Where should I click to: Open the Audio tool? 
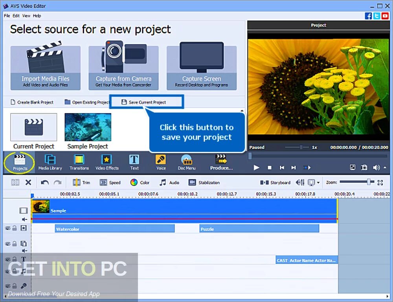click(x=169, y=182)
